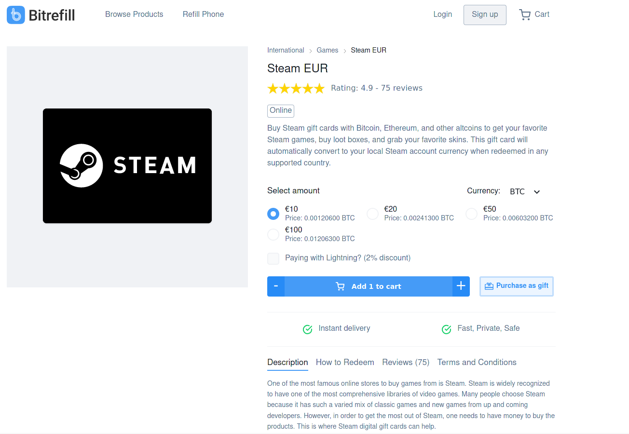Screen dimensions: 629x434
Task: Increase quantity with the plus button
Action: pos(461,286)
